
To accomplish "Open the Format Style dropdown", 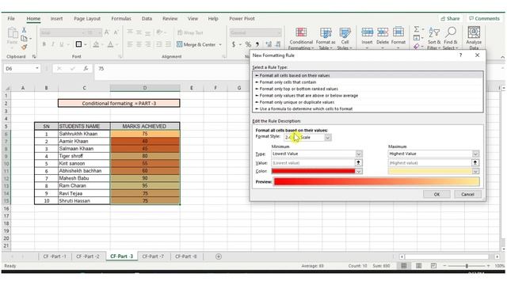I will pyautogui.click(x=327, y=138).
